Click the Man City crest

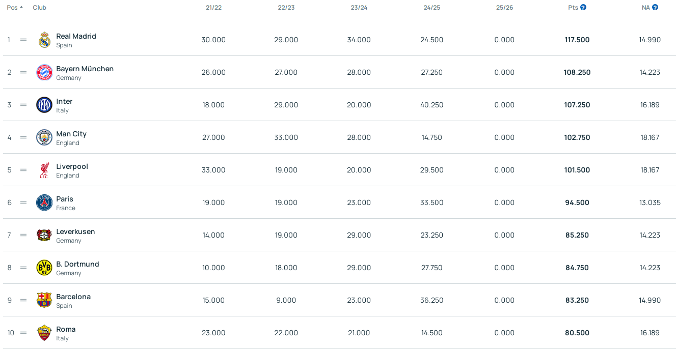pyautogui.click(x=44, y=137)
